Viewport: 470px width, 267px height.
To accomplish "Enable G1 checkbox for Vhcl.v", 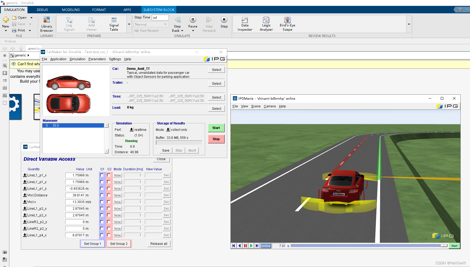I will coord(102,202).
